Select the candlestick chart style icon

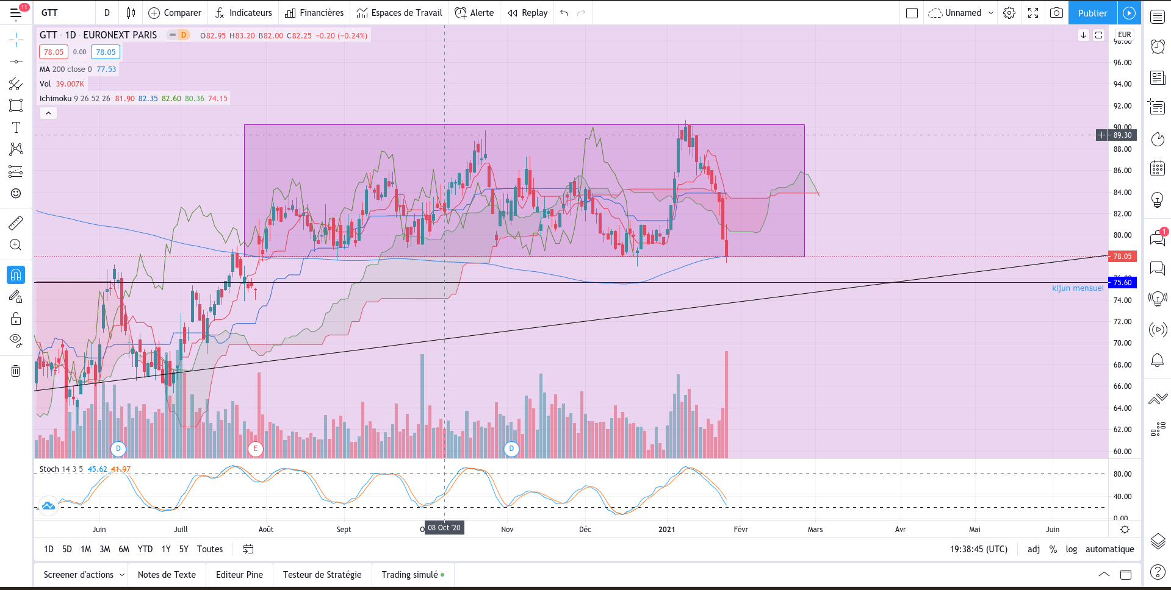click(x=131, y=13)
